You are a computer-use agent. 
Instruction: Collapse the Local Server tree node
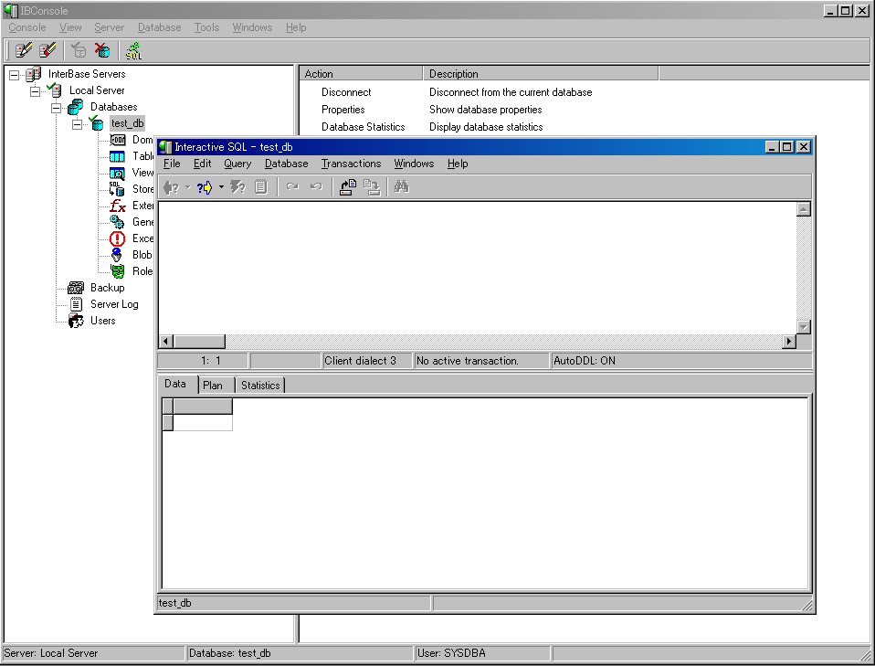pyautogui.click(x=35, y=90)
